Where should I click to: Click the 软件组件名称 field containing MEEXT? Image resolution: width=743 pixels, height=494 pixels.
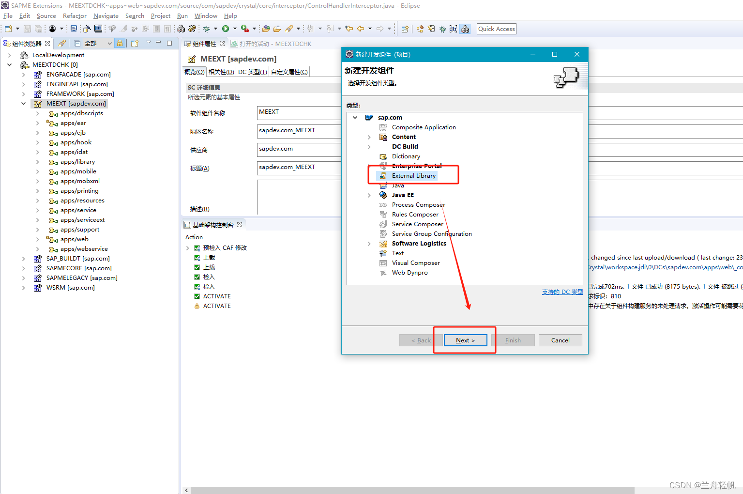299,112
